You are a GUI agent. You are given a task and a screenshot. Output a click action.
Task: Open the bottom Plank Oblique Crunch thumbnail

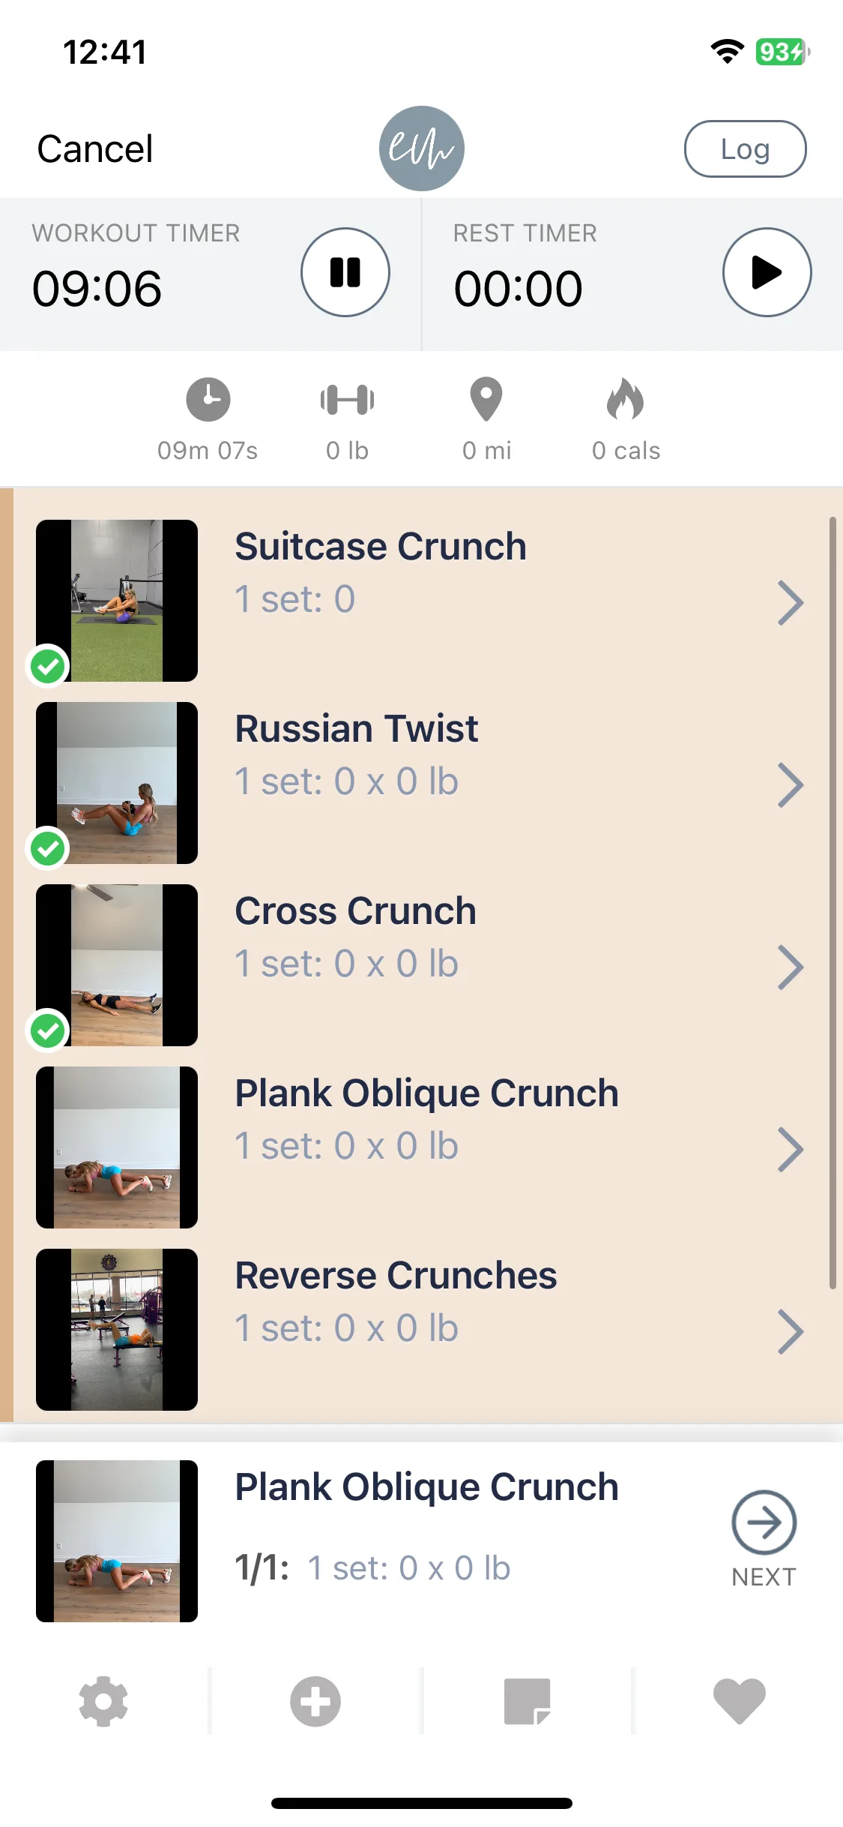point(117,1541)
